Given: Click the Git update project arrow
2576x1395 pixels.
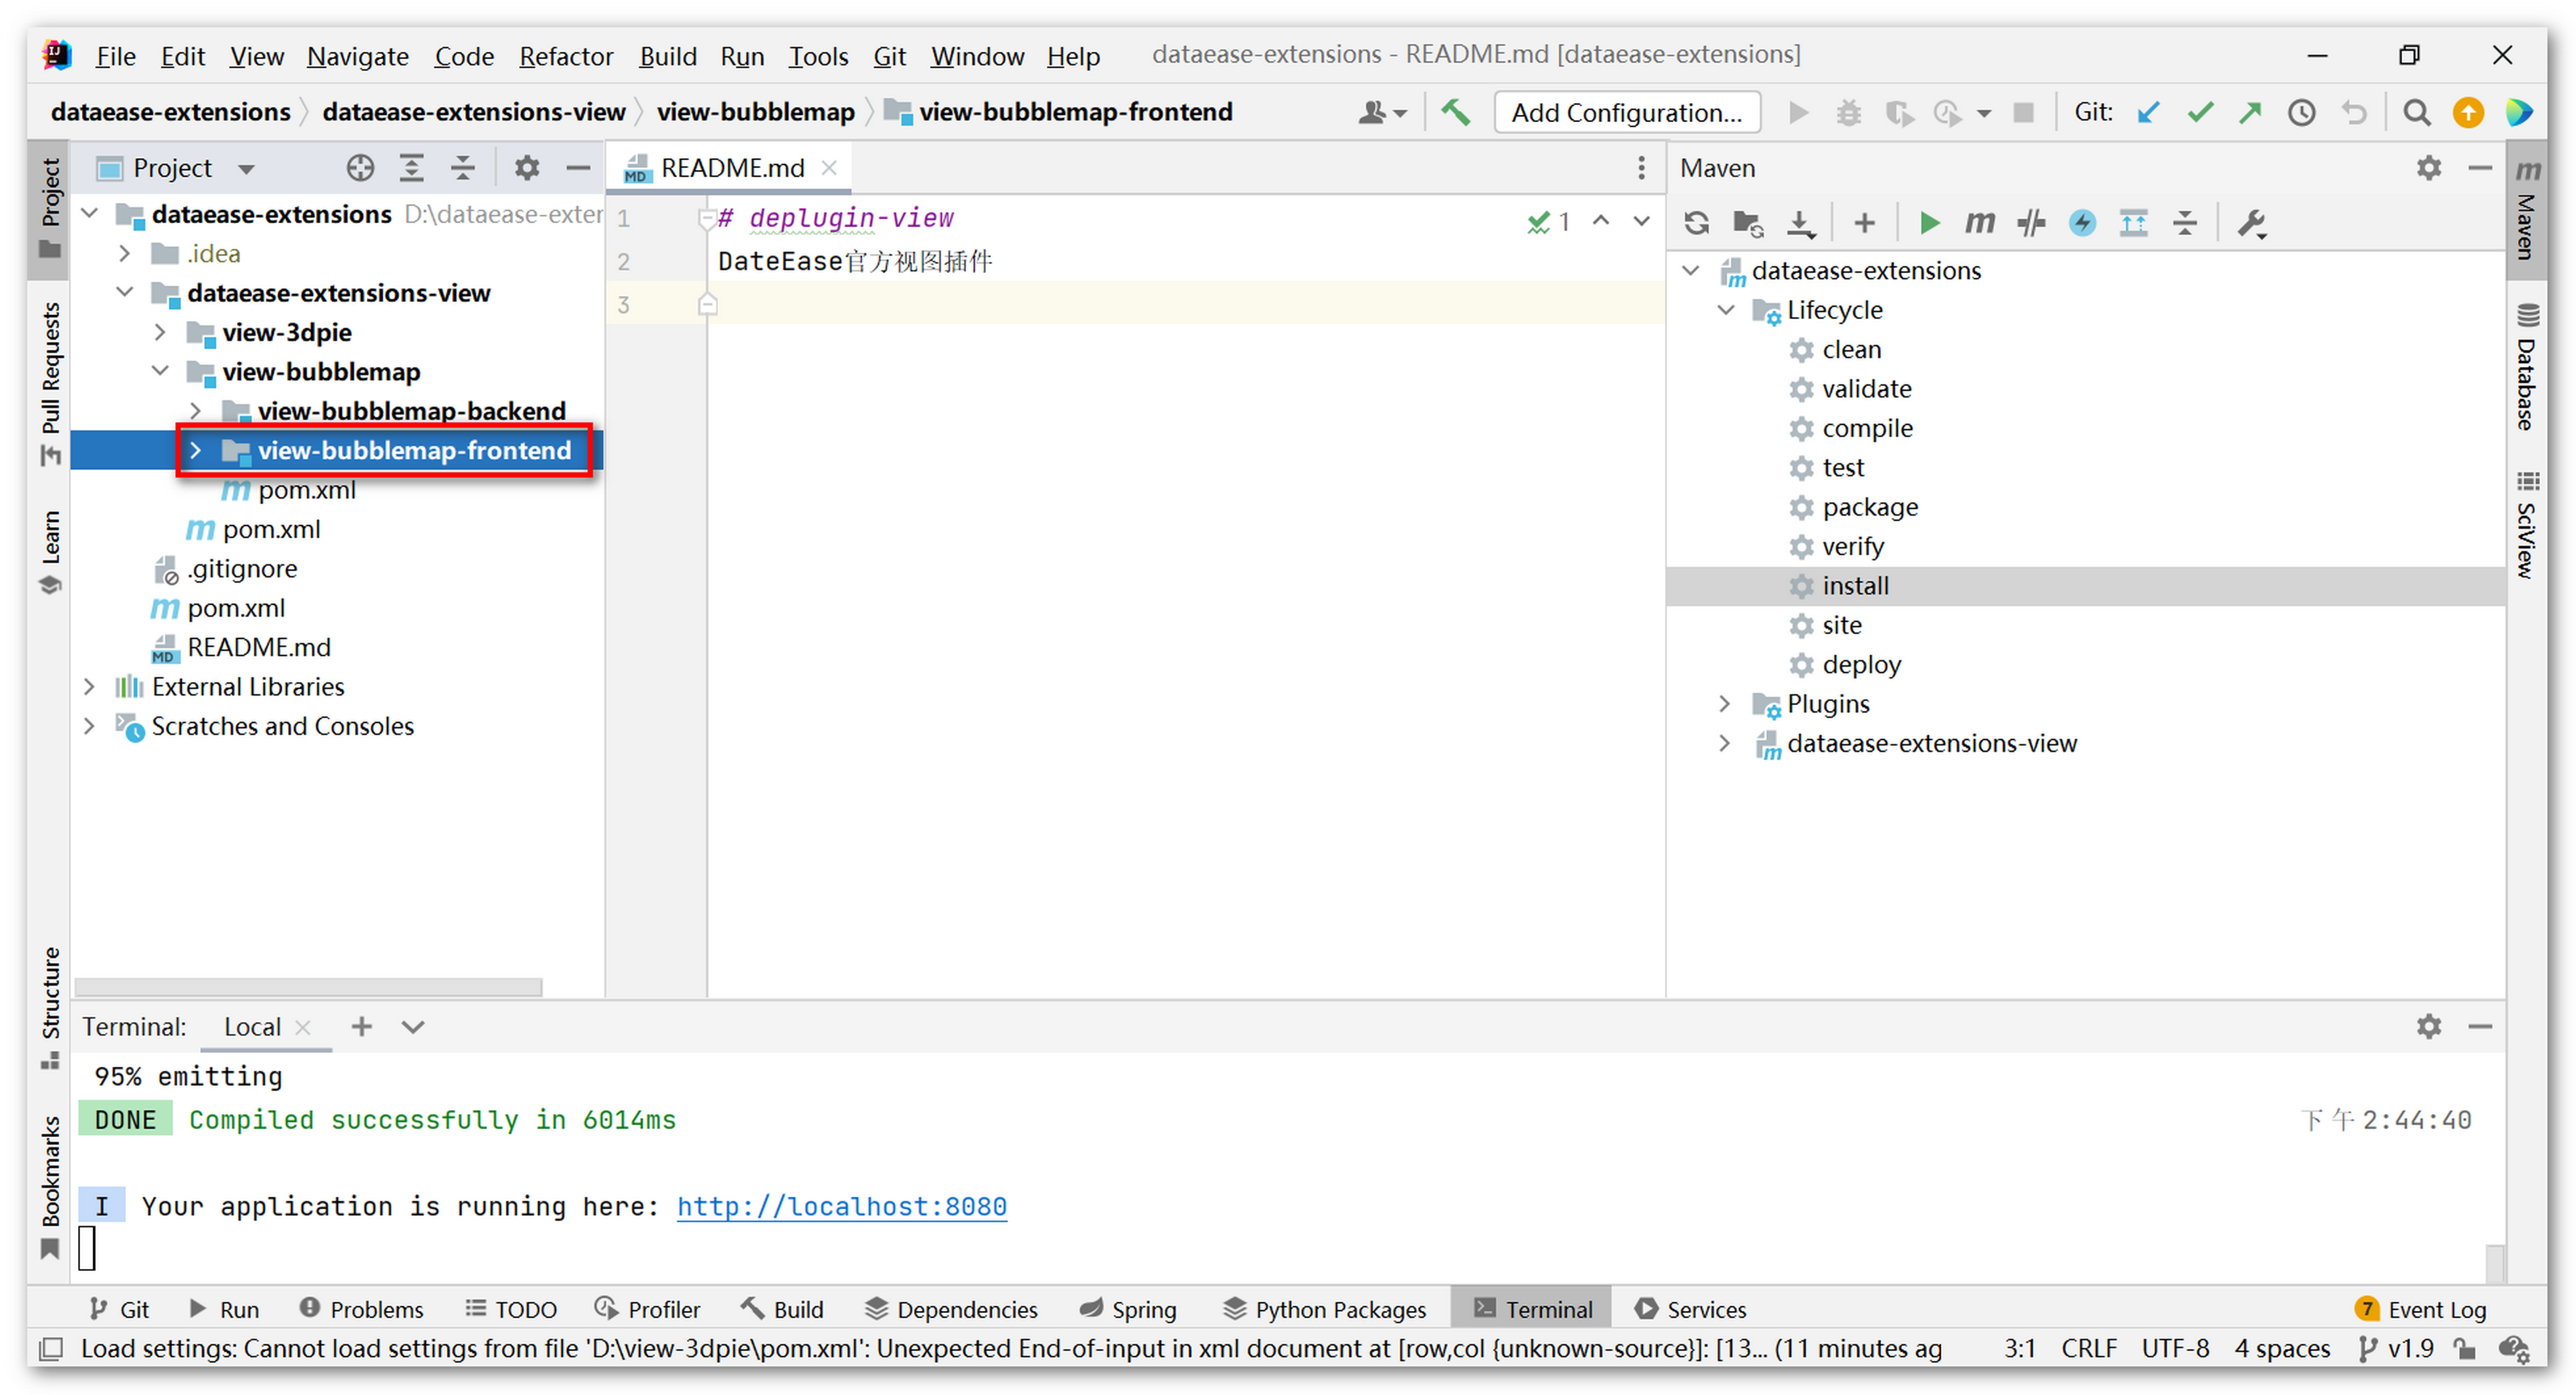Looking at the screenshot, I should point(2148,112).
